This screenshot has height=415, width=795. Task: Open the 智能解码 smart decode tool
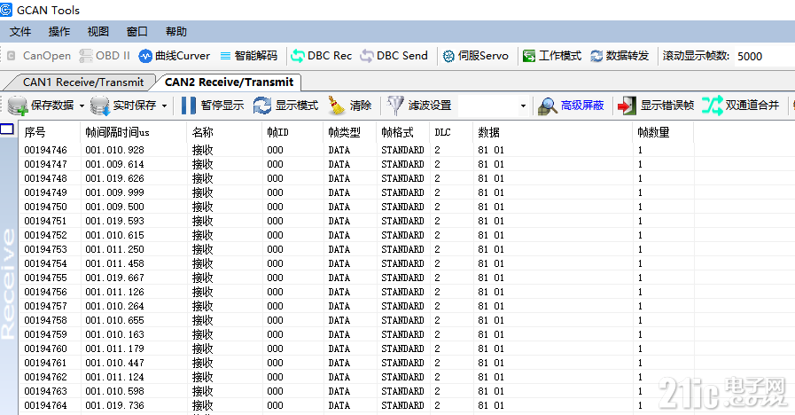pos(248,56)
